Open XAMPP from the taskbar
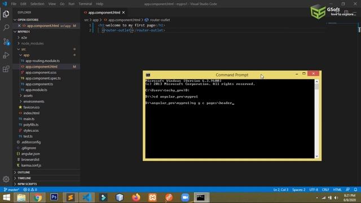 (152, 197)
